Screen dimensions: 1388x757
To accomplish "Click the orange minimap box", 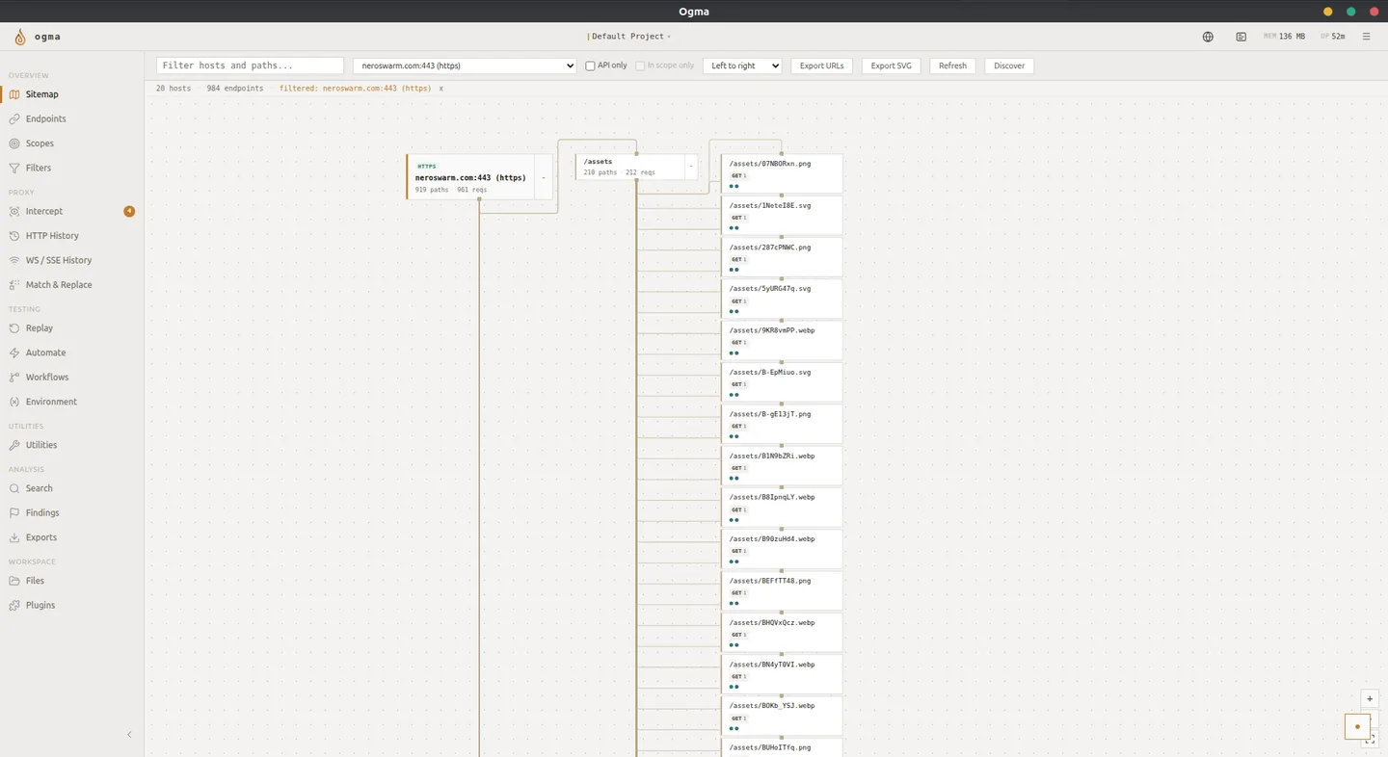I will [1357, 726].
